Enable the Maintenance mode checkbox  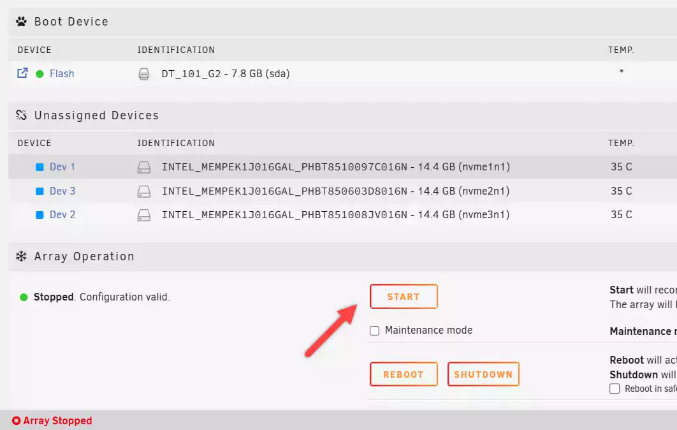tap(374, 330)
